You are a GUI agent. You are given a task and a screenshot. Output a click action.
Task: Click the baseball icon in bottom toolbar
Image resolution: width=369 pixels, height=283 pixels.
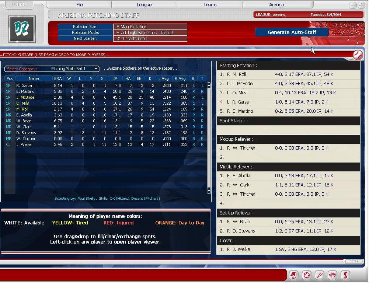306,275
